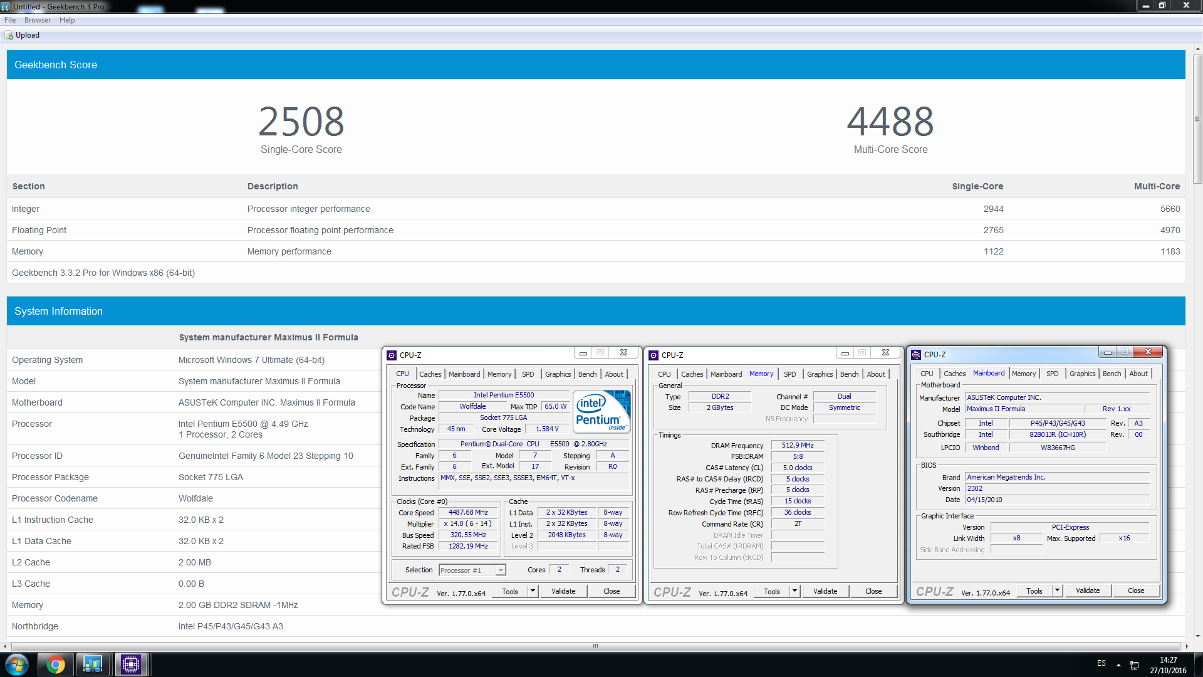1203x677 pixels.
Task: Open SPD tab in Memory CPU-Z window
Action: 790,374
